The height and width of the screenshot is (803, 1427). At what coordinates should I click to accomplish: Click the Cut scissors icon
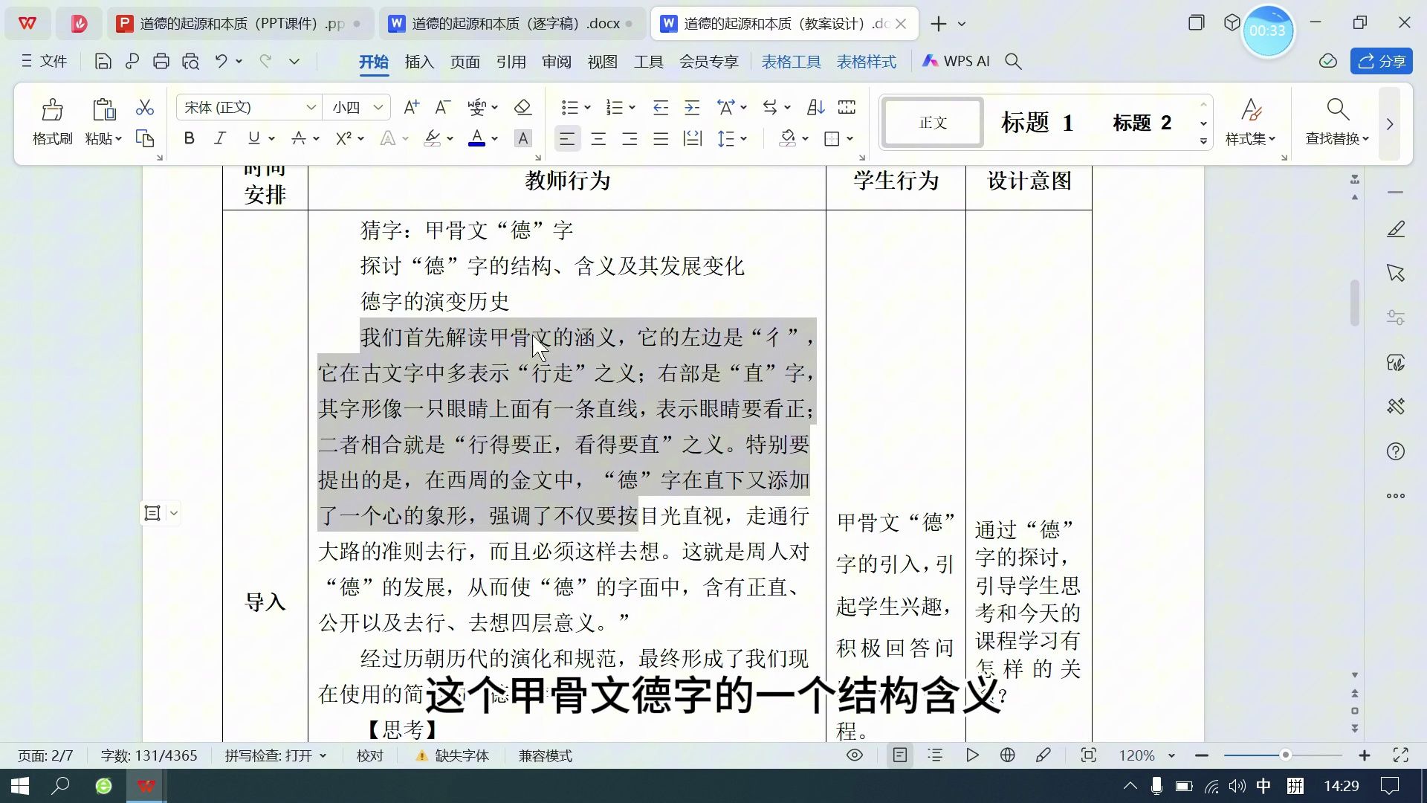(x=145, y=108)
